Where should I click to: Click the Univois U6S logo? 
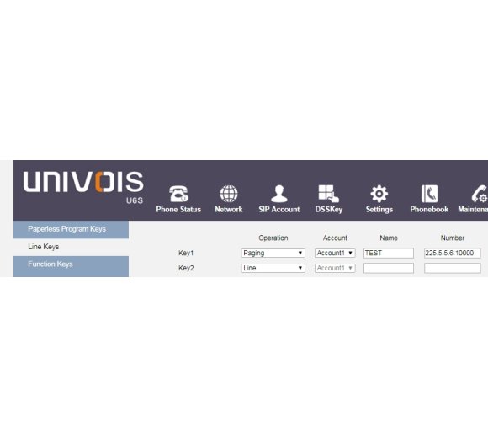[83, 187]
